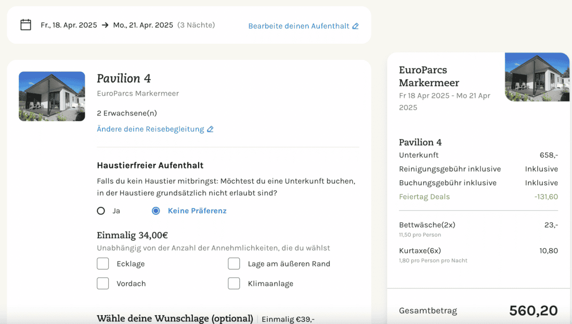The height and width of the screenshot is (324, 572).
Task: Toggle the Klimaanlage checkbox
Action: (234, 283)
